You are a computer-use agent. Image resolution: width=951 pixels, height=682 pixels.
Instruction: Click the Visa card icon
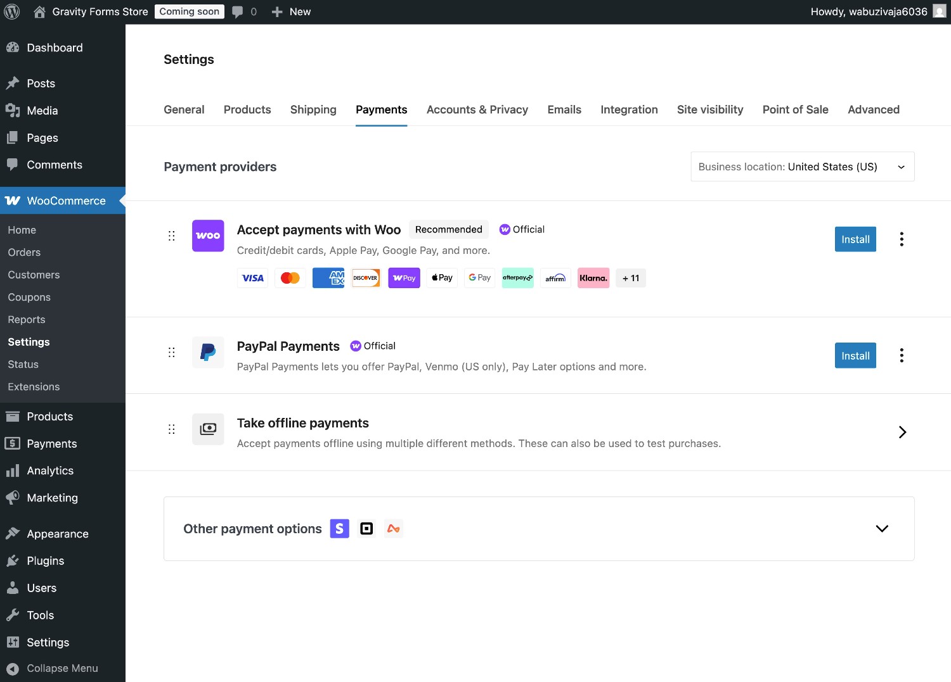click(252, 278)
